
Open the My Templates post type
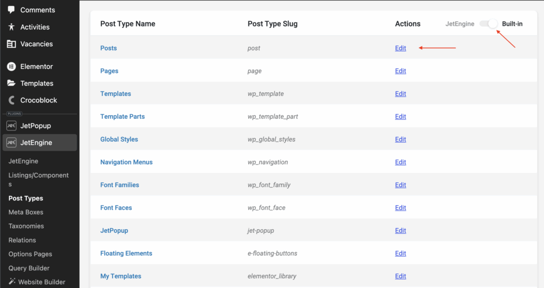pyautogui.click(x=121, y=276)
